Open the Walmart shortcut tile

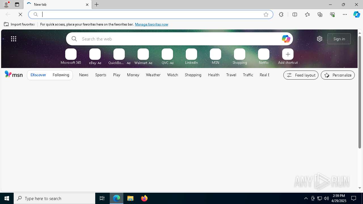pos(143,57)
